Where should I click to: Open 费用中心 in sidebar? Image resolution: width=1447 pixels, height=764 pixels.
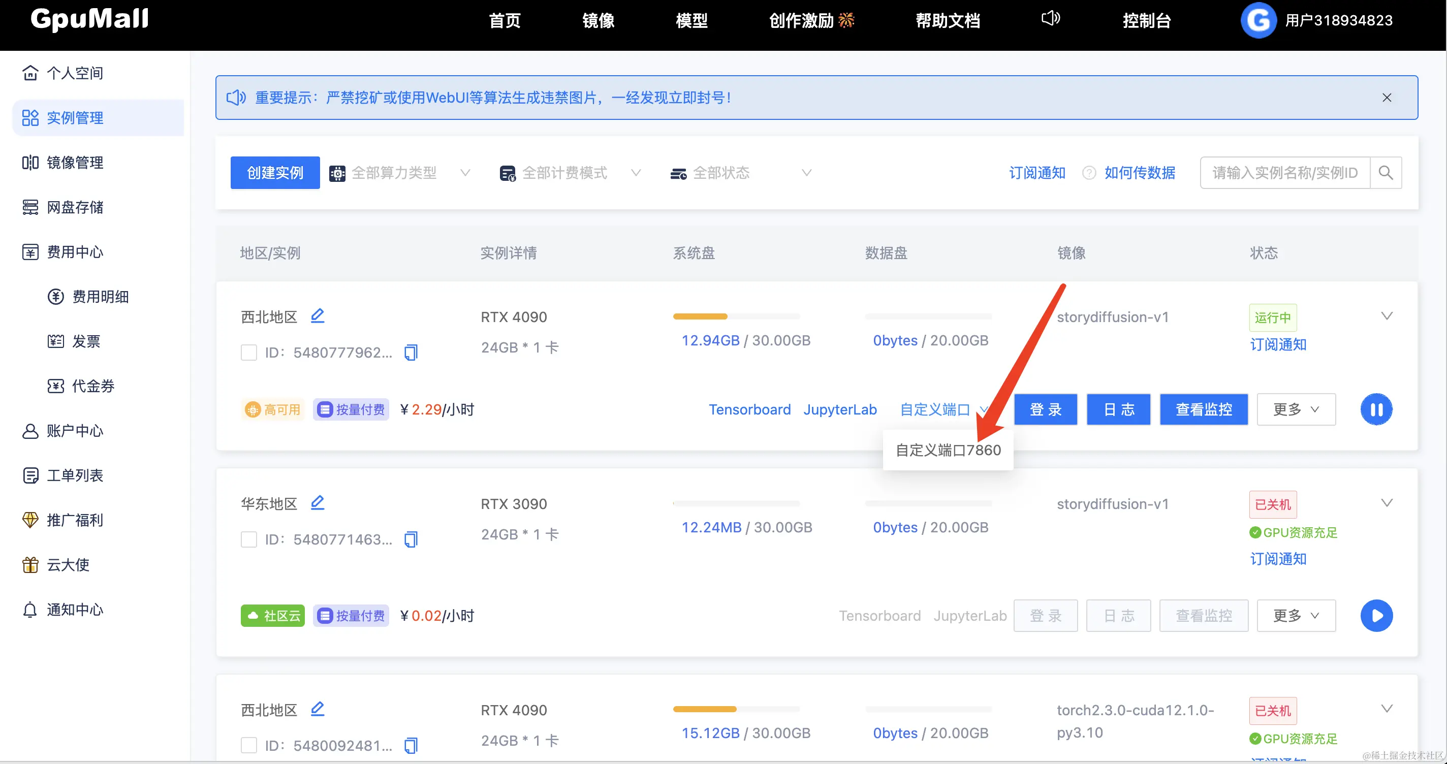coord(98,251)
